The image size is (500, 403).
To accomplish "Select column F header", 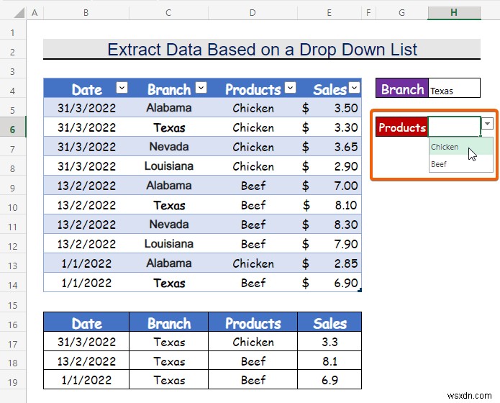I will [368, 13].
